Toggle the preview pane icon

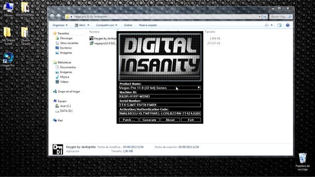[280, 25]
